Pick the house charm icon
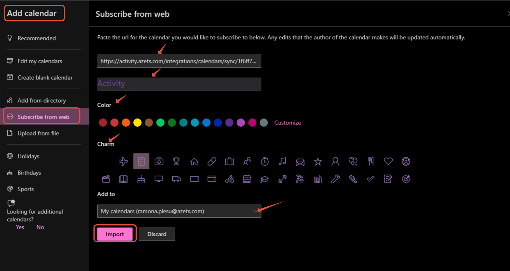 click(x=194, y=161)
